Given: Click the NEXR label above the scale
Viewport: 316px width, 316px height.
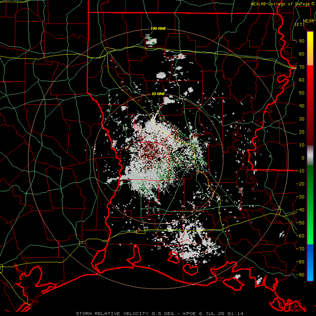Looking at the screenshot, I should point(309,21).
